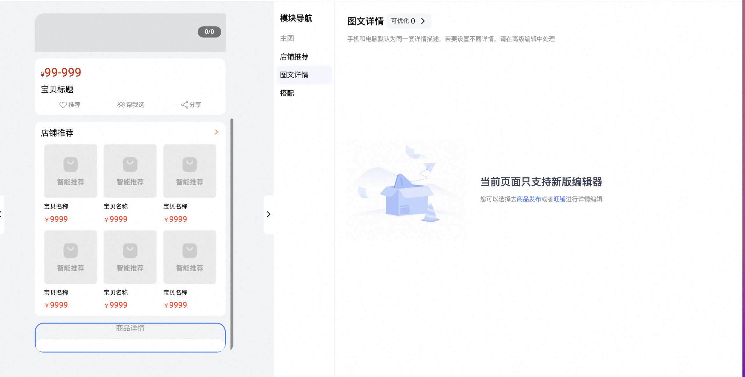Open the 商品发布 link
Image resolution: width=745 pixels, height=377 pixels.
pyautogui.click(x=529, y=199)
